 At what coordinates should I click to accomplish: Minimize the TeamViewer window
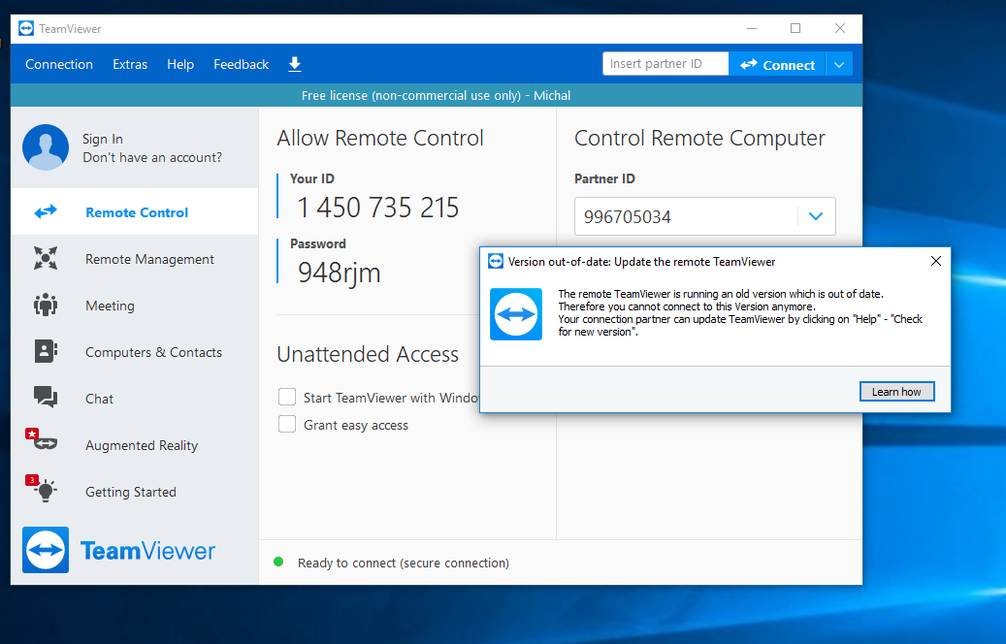click(x=752, y=28)
